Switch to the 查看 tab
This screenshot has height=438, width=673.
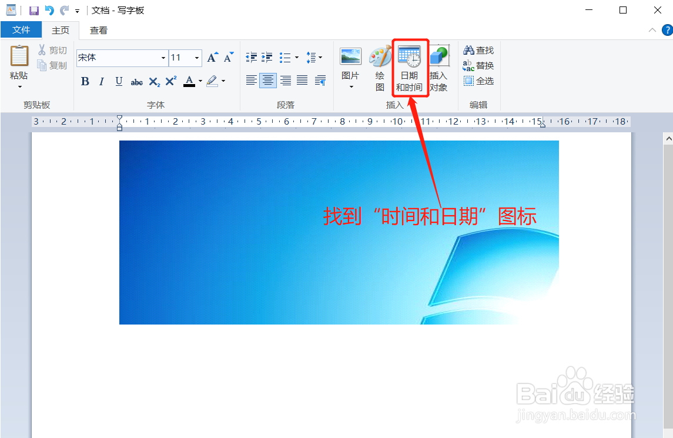[x=98, y=30]
